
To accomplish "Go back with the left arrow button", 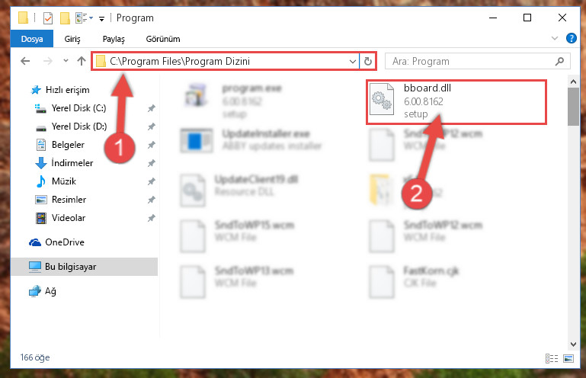I will click(x=25, y=61).
